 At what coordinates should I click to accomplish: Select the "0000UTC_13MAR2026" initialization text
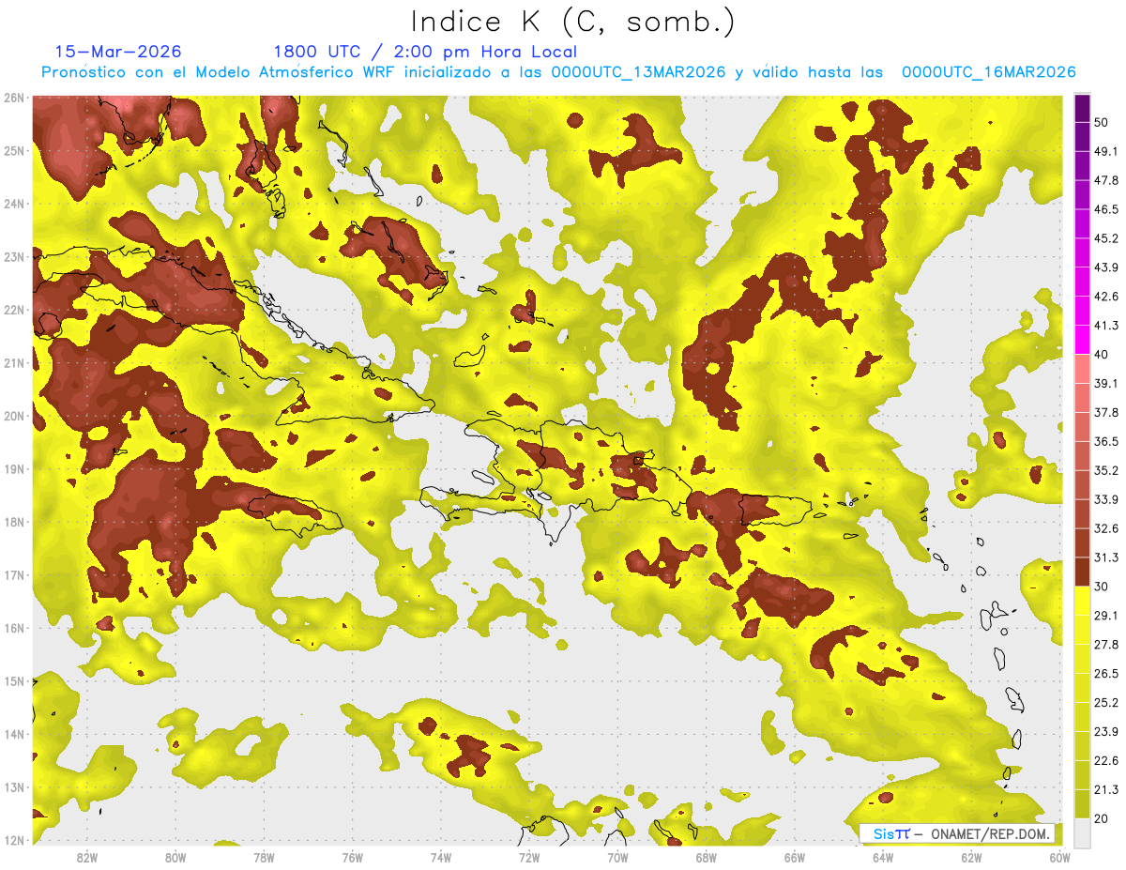[636, 72]
